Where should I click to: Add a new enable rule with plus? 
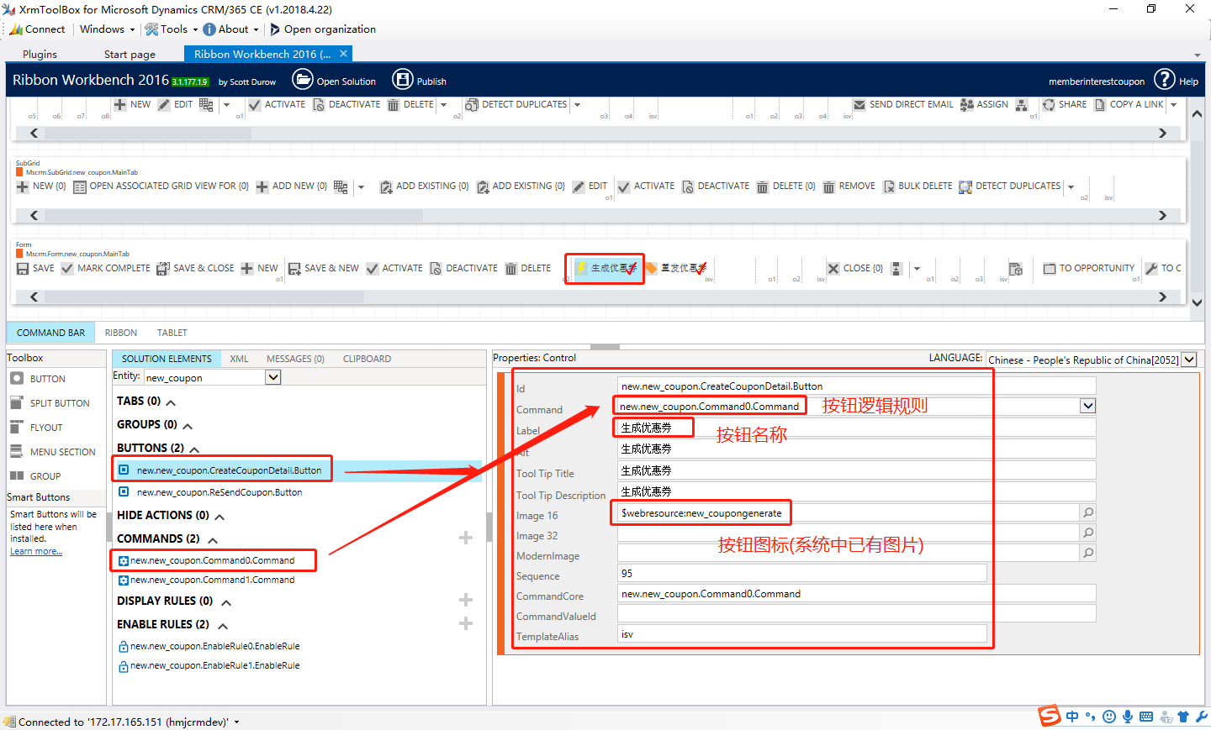point(466,623)
